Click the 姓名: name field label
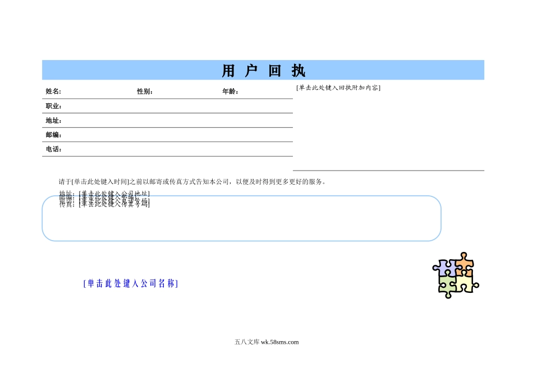 pyautogui.click(x=53, y=91)
